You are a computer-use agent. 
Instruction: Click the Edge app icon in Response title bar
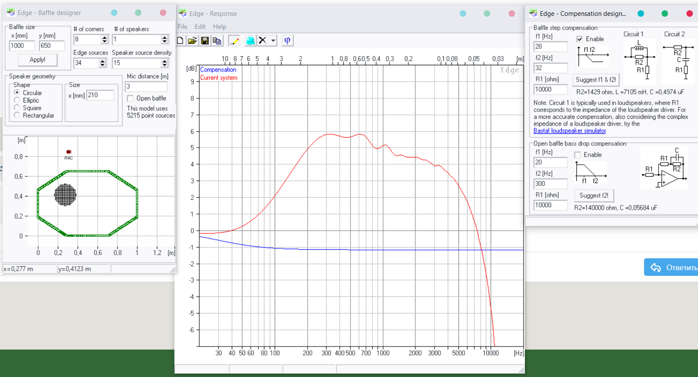[x=183, y=13]
